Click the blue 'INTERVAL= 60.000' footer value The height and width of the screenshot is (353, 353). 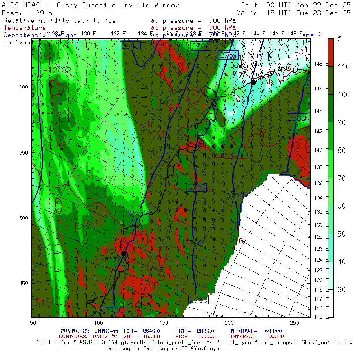pyautogui.click(x=255, y=331)
